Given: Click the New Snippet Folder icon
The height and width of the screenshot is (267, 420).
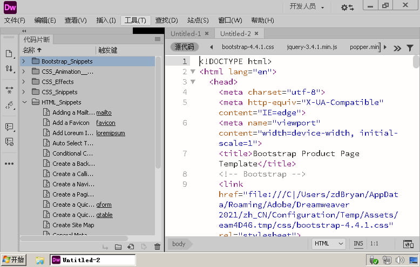Looking at the screenshot, I should click(x=118, y=247).
